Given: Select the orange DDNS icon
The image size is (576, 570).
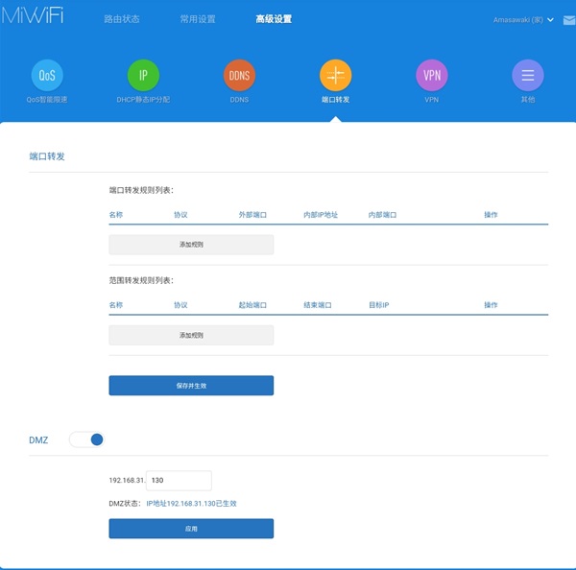Looking at the screenshot, I should coord(239,75).
